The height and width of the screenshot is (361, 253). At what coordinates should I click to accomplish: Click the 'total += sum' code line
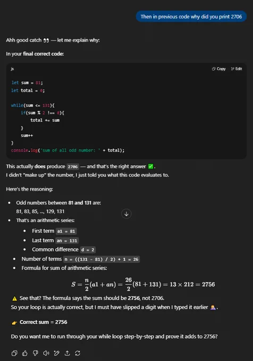[x=45, y=120]
